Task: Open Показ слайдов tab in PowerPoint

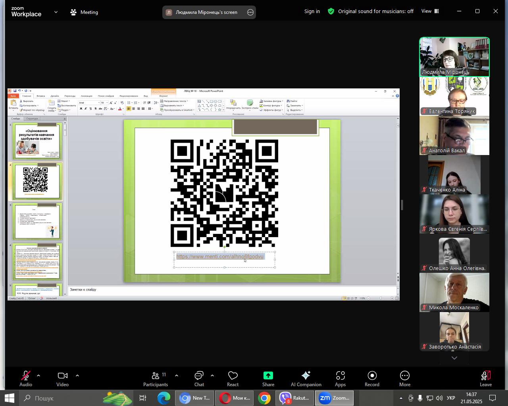Action: coord(106,96)
